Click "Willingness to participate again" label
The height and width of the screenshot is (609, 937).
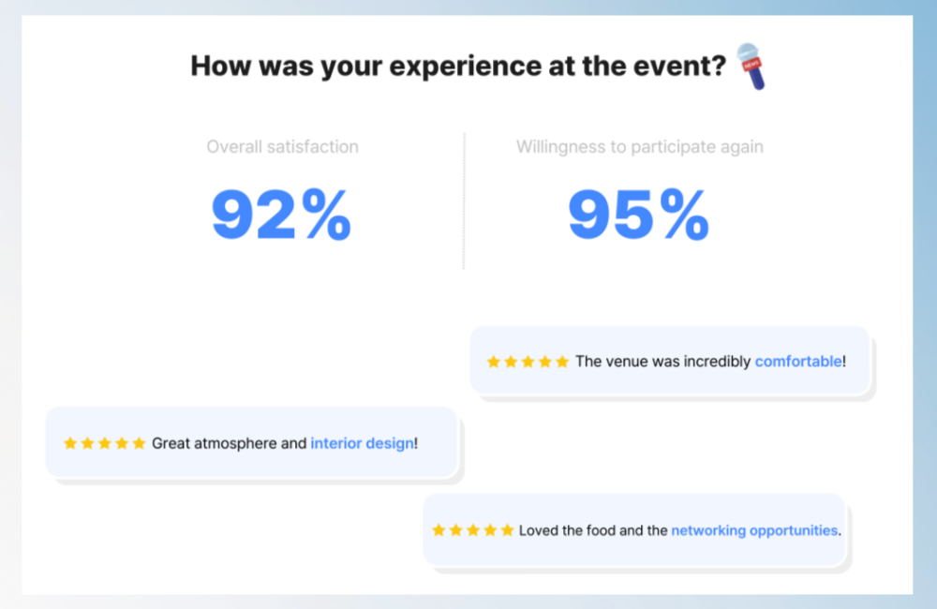(639, 147)
